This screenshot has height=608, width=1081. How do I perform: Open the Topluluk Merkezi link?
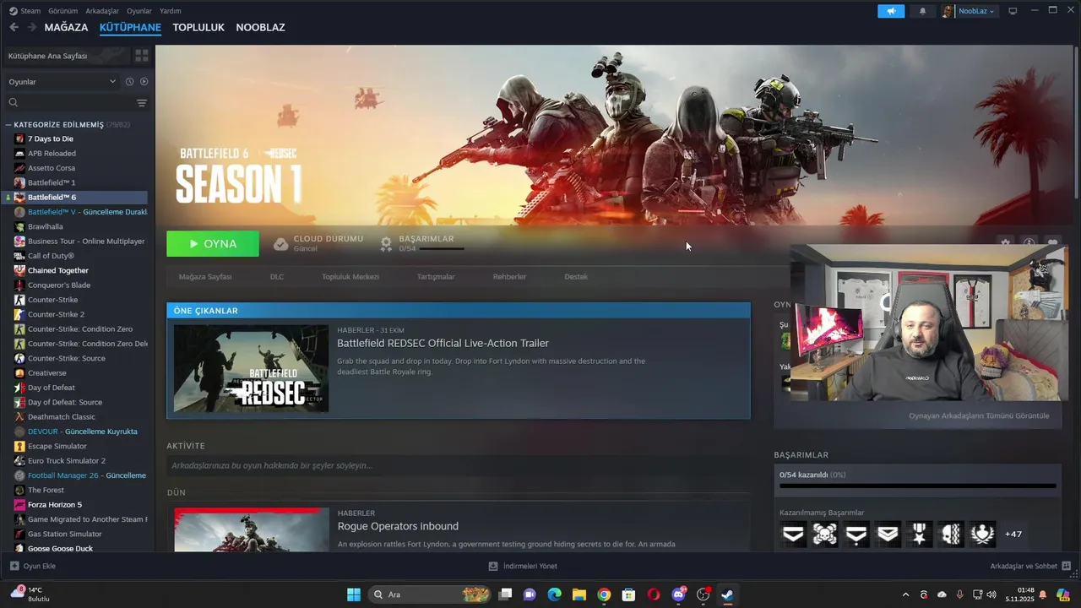[x=350, y=277]
